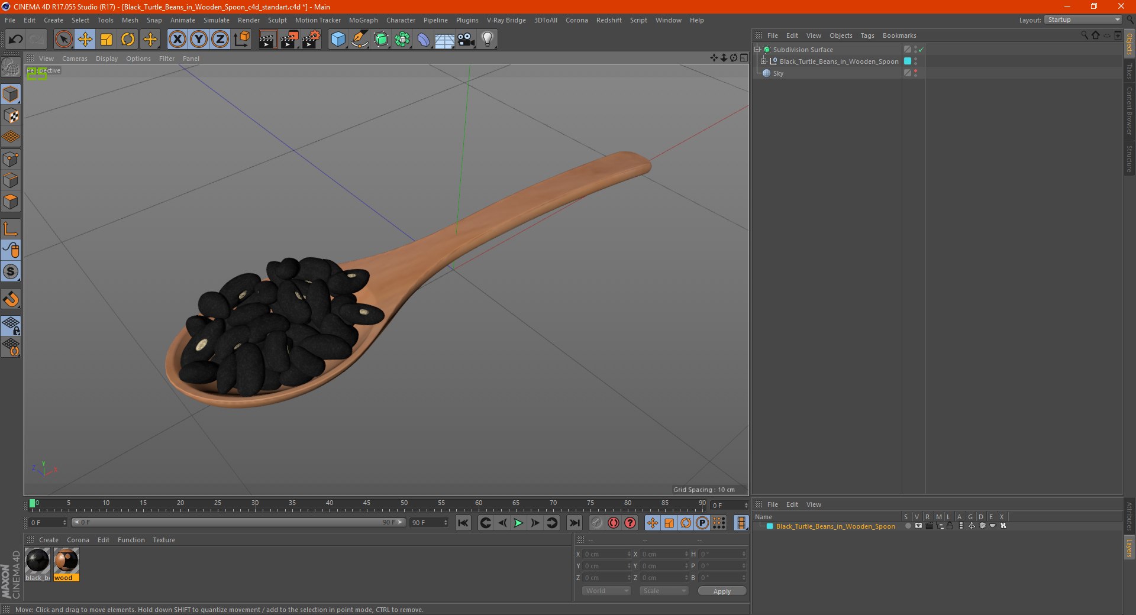Open the Object Manager Tags menu
The image size is (1136, 615).
[867, 35]
